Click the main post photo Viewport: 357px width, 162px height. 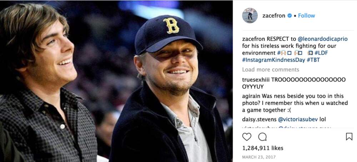(x=116, y=81)
